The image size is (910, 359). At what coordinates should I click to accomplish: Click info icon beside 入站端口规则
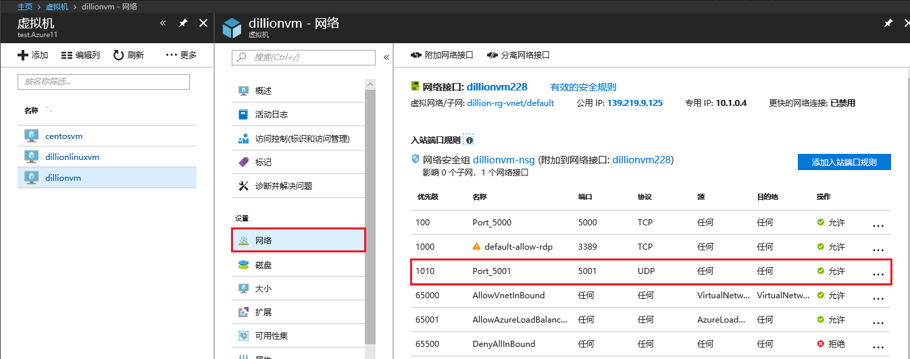click(470, 140)
